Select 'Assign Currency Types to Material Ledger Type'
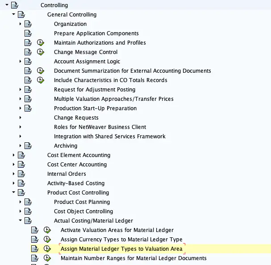The height and width of the screenshot is (265, 271). pos(121,239)
